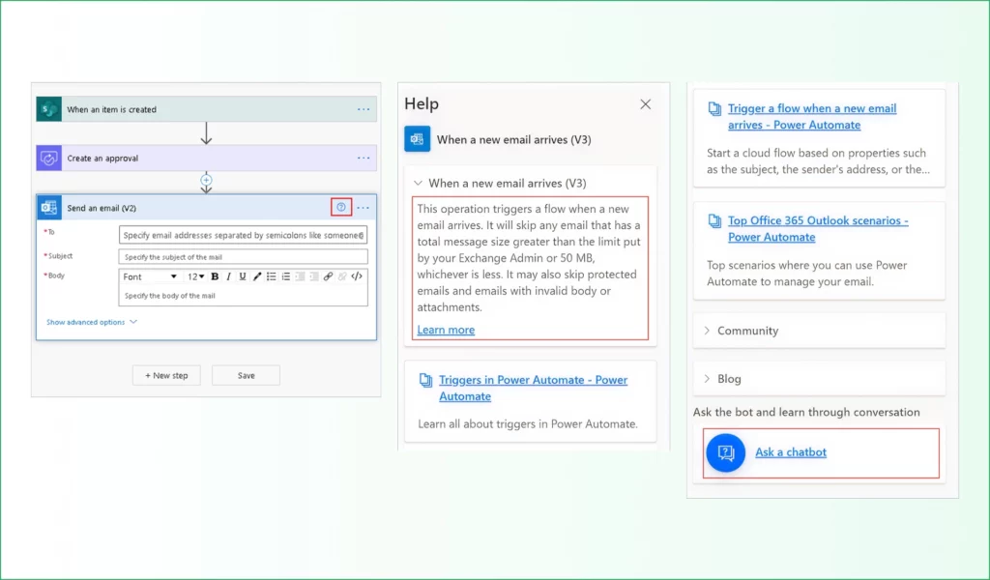990x580 pixels.
Task: Collapse the When a new email arrives section
Action: pos(418,183)
